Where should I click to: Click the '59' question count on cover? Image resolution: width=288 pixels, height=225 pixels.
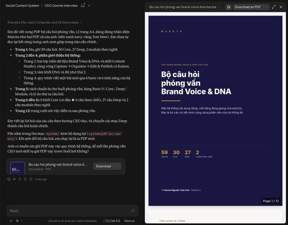pyautogui.click(x=164, y=152)
